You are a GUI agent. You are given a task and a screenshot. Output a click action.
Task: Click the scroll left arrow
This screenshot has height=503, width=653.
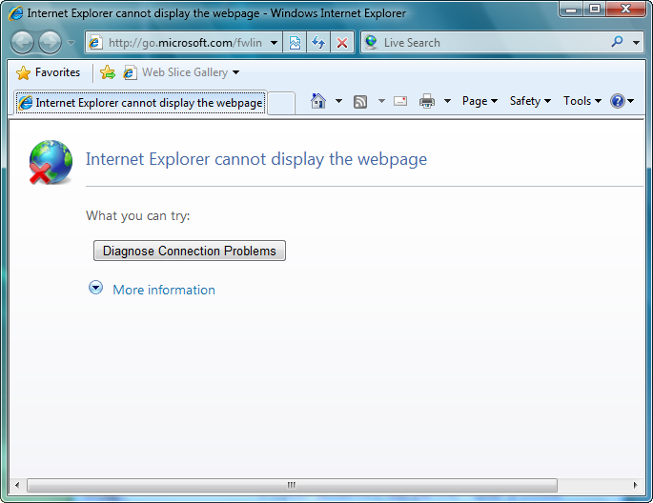pos(17,485)
